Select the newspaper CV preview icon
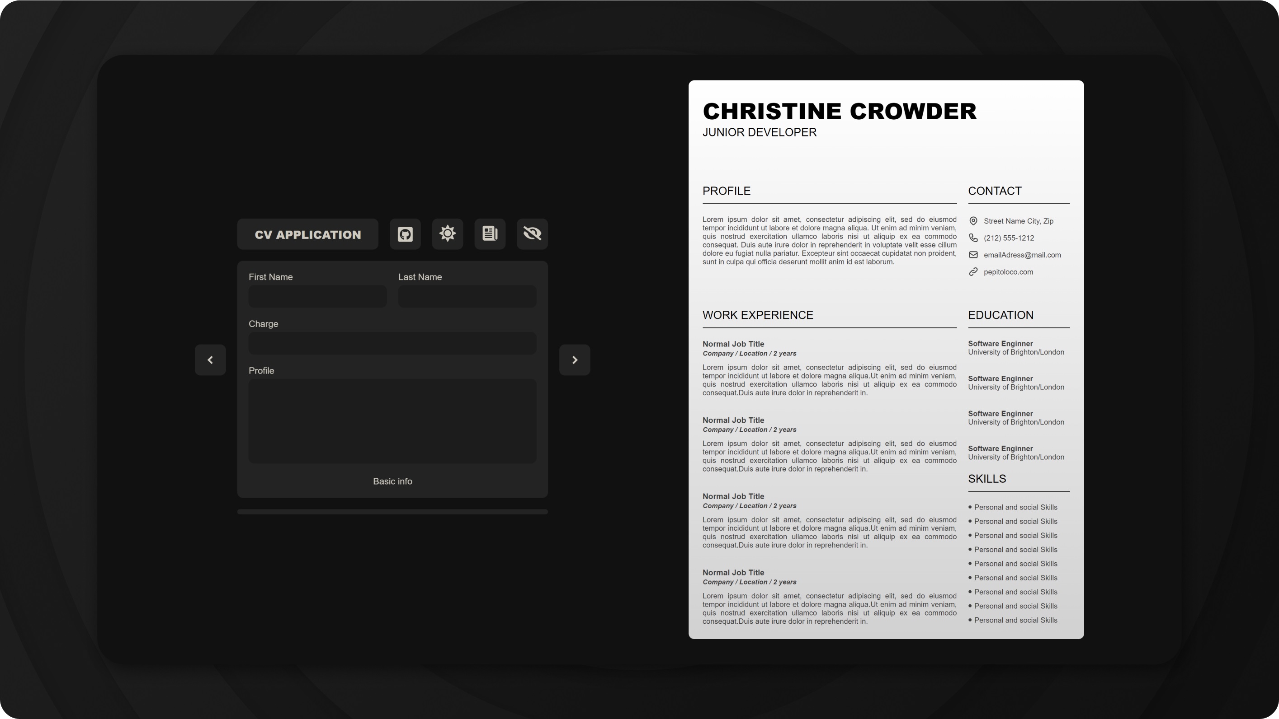Screen dimensions: 1279x719 [490, 233]
